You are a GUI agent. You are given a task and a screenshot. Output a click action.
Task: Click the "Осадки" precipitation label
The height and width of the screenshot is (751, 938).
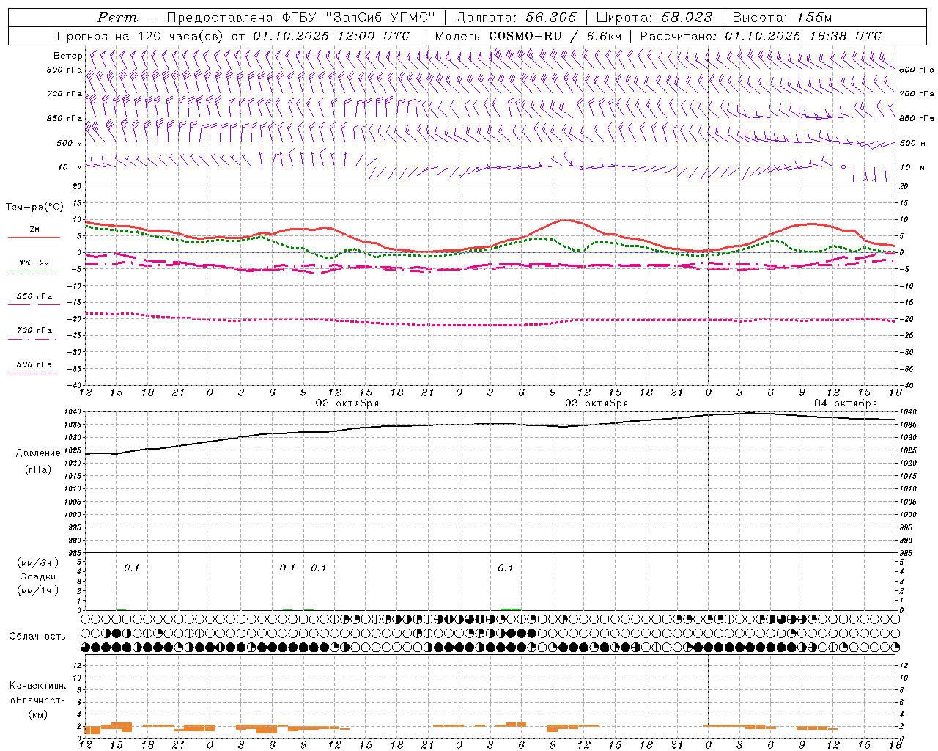tap(37, 576)
